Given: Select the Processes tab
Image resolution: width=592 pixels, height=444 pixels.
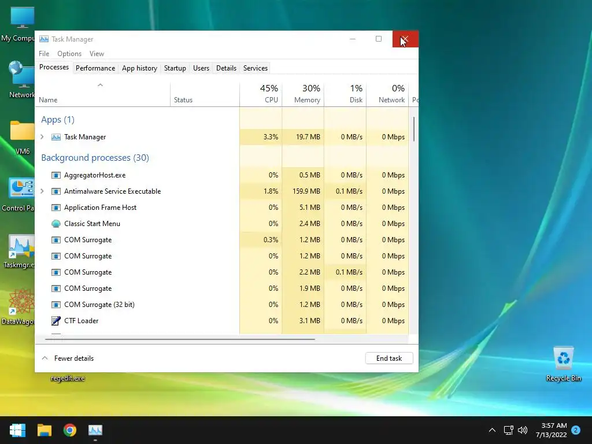Looking at the screenshot, I should tap(54, 67).
